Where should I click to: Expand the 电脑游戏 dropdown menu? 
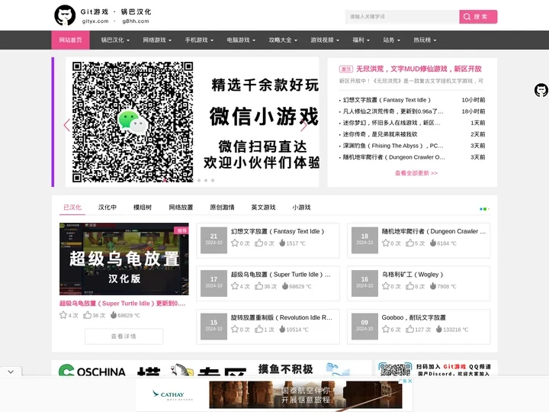241,40
